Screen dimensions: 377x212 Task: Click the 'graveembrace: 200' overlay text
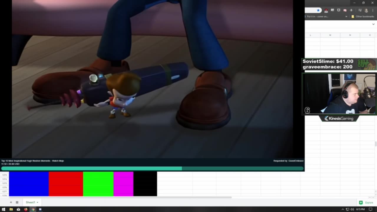click(327, 67)
